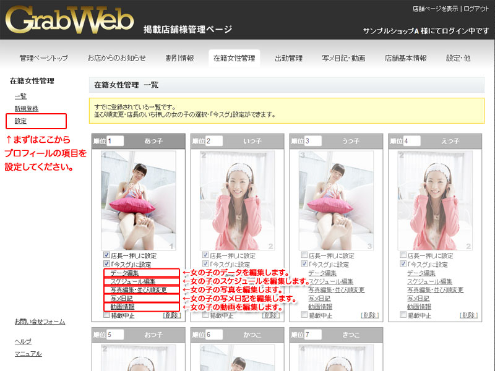Viewport: 495px width, 371px height.
Task: Uncheck 「今スグ」に設定 for えつ子
Action: click(x=403, y=263)
